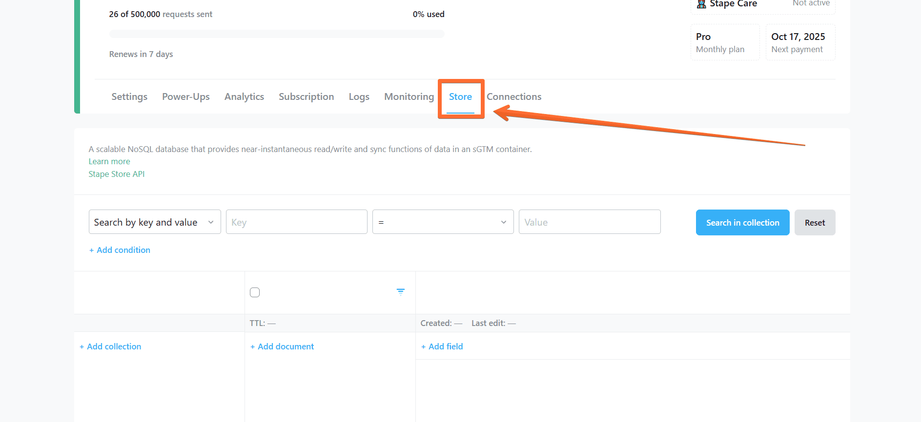This screenshot has width=921, height=422.
Task: Click the Stape Care avatar icon
Action: (701, 4)
